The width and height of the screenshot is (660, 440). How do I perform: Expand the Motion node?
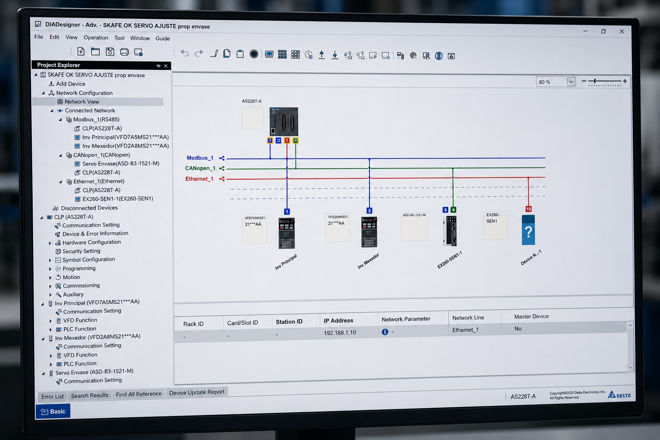click(50, 278)
